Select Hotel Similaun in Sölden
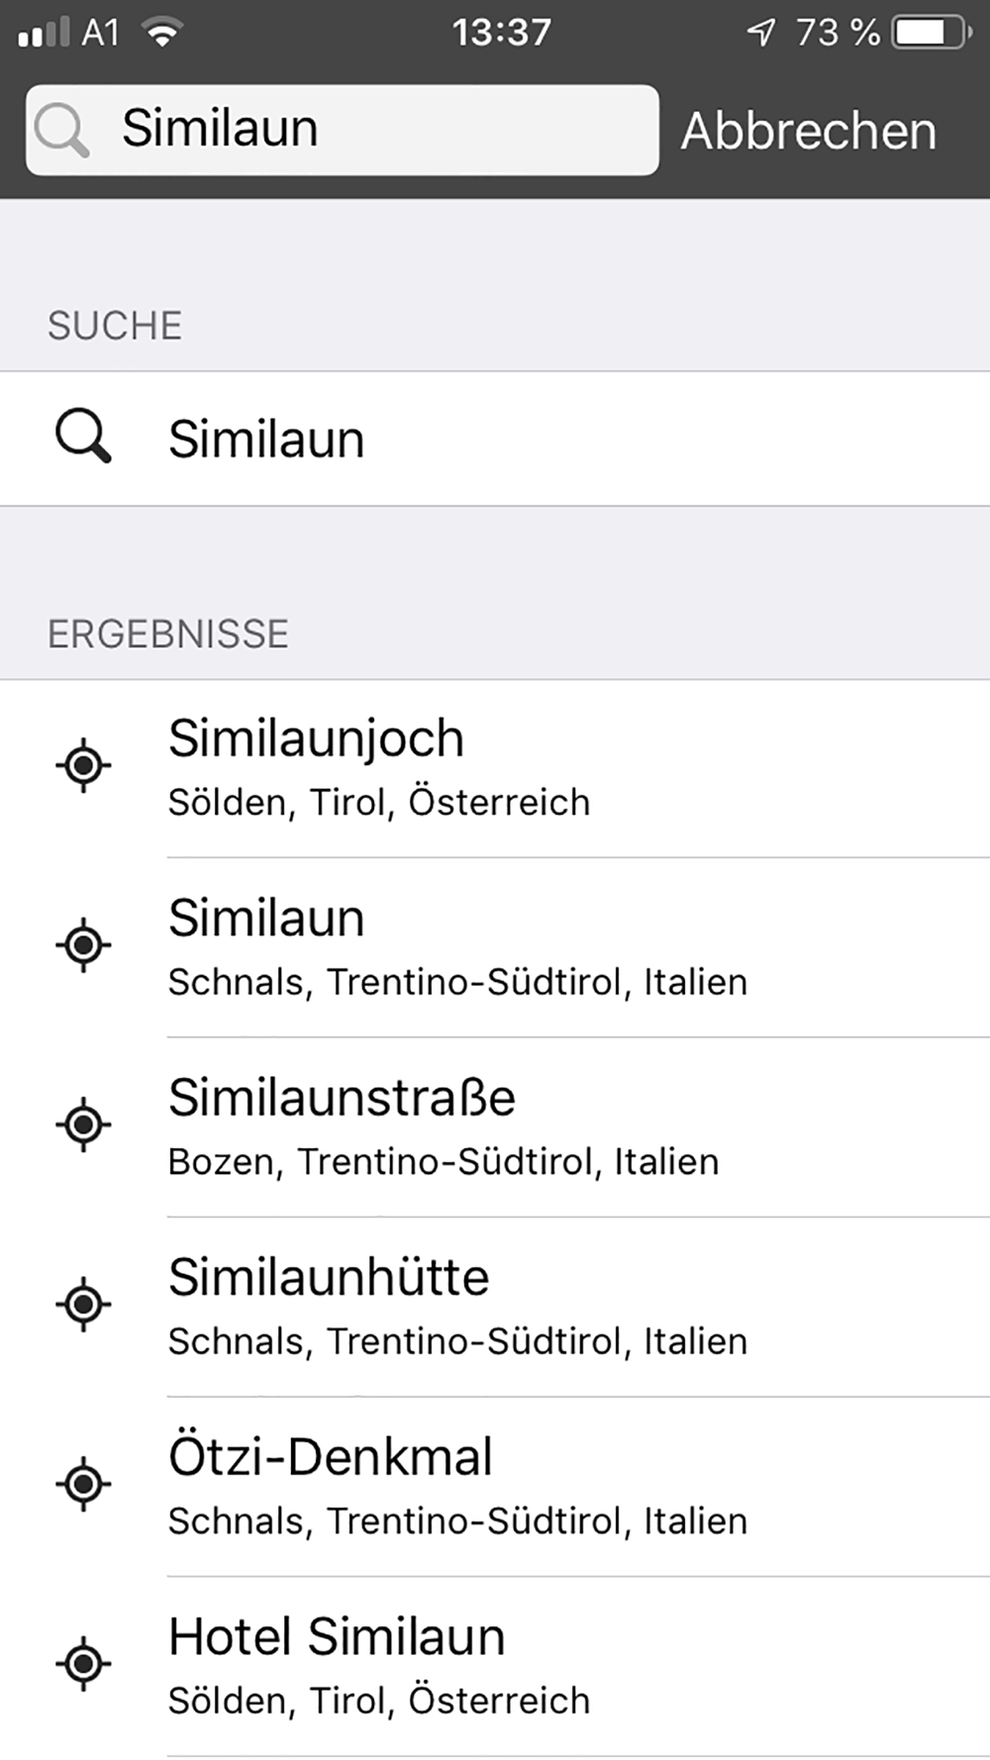 tap(495, 1666)
